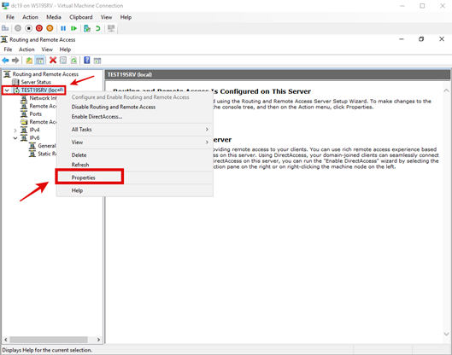Click the red X Delete toolbar icon
452x355 pixels.
(53, 61)
